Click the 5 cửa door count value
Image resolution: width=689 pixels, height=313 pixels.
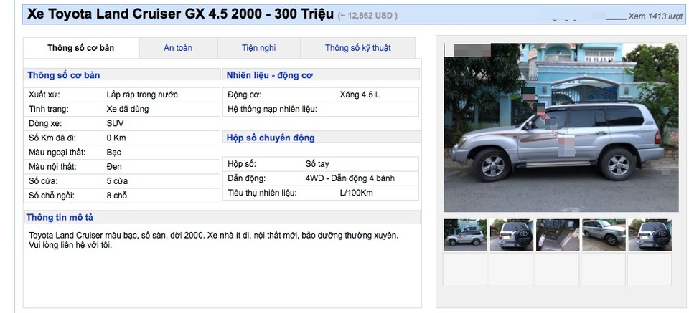117,181
